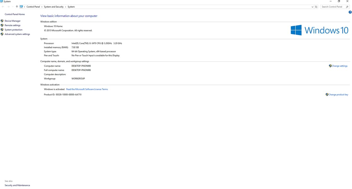
Task: Open Security and Maintenance under See also
Action: [17, 186]
